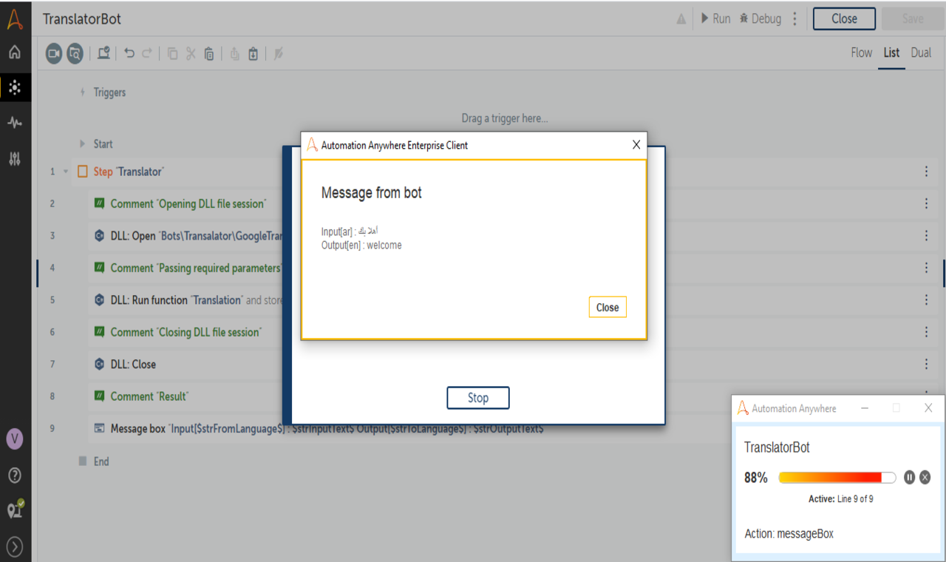The width and height of the screenshot is (946, 562).
Task: Switch to the Flow view tab
Action: [x=862, y=53]
